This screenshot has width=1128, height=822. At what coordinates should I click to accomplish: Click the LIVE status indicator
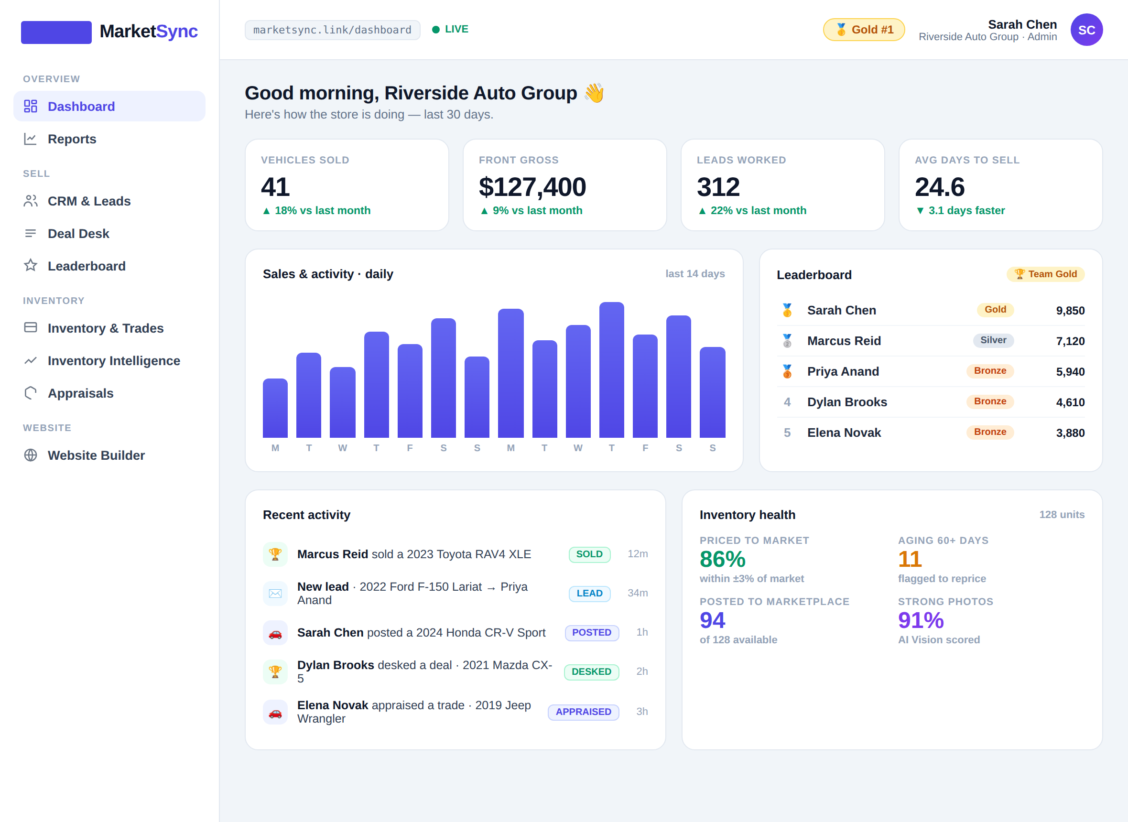click(450, 29)
